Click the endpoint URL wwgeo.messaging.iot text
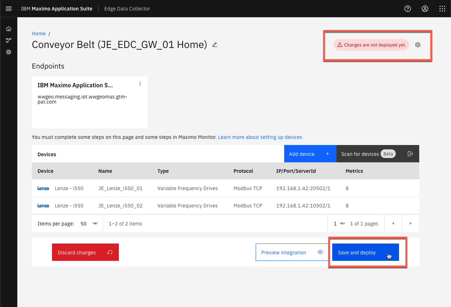Screen dimensions: 451x307 [82, 99]
